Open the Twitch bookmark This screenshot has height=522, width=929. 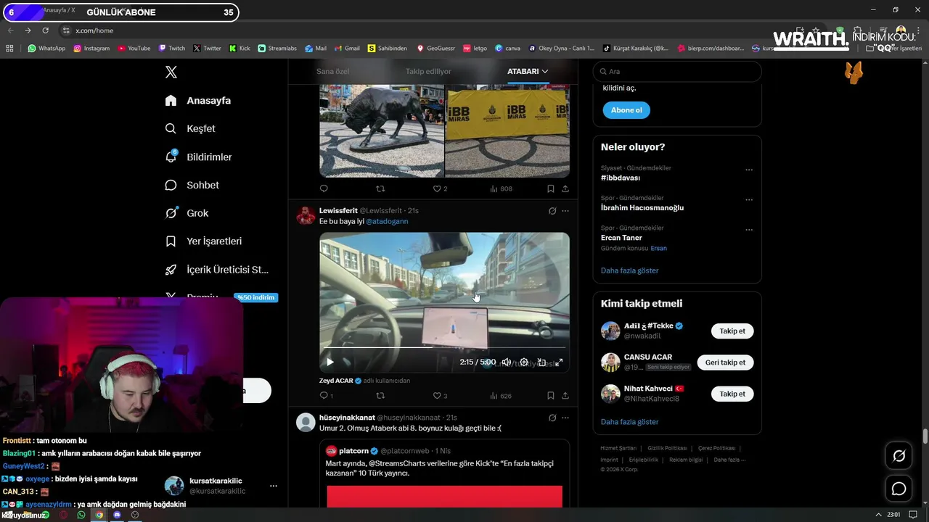coord(172,49)
